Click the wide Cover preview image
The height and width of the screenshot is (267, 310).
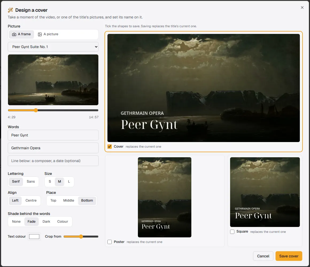click(x=203, y=88)
